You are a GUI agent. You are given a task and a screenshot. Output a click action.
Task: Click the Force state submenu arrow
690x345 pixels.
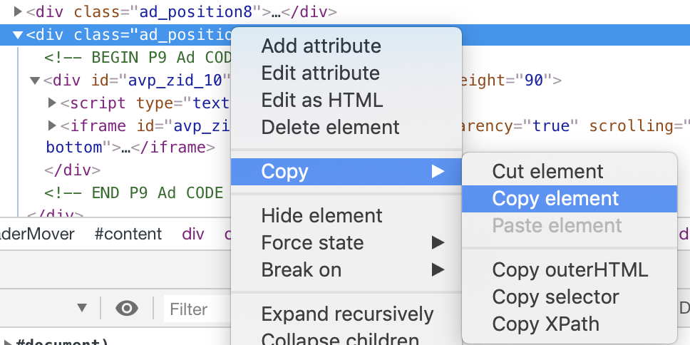(438, 243)
